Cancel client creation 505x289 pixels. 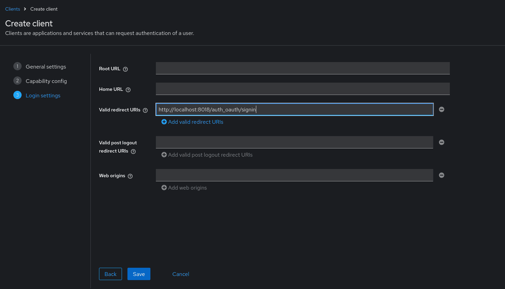tap(181, 274)
